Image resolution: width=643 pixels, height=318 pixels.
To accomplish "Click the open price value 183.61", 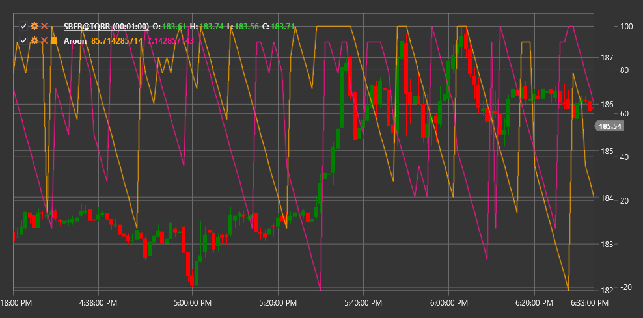I will [174, 27].
